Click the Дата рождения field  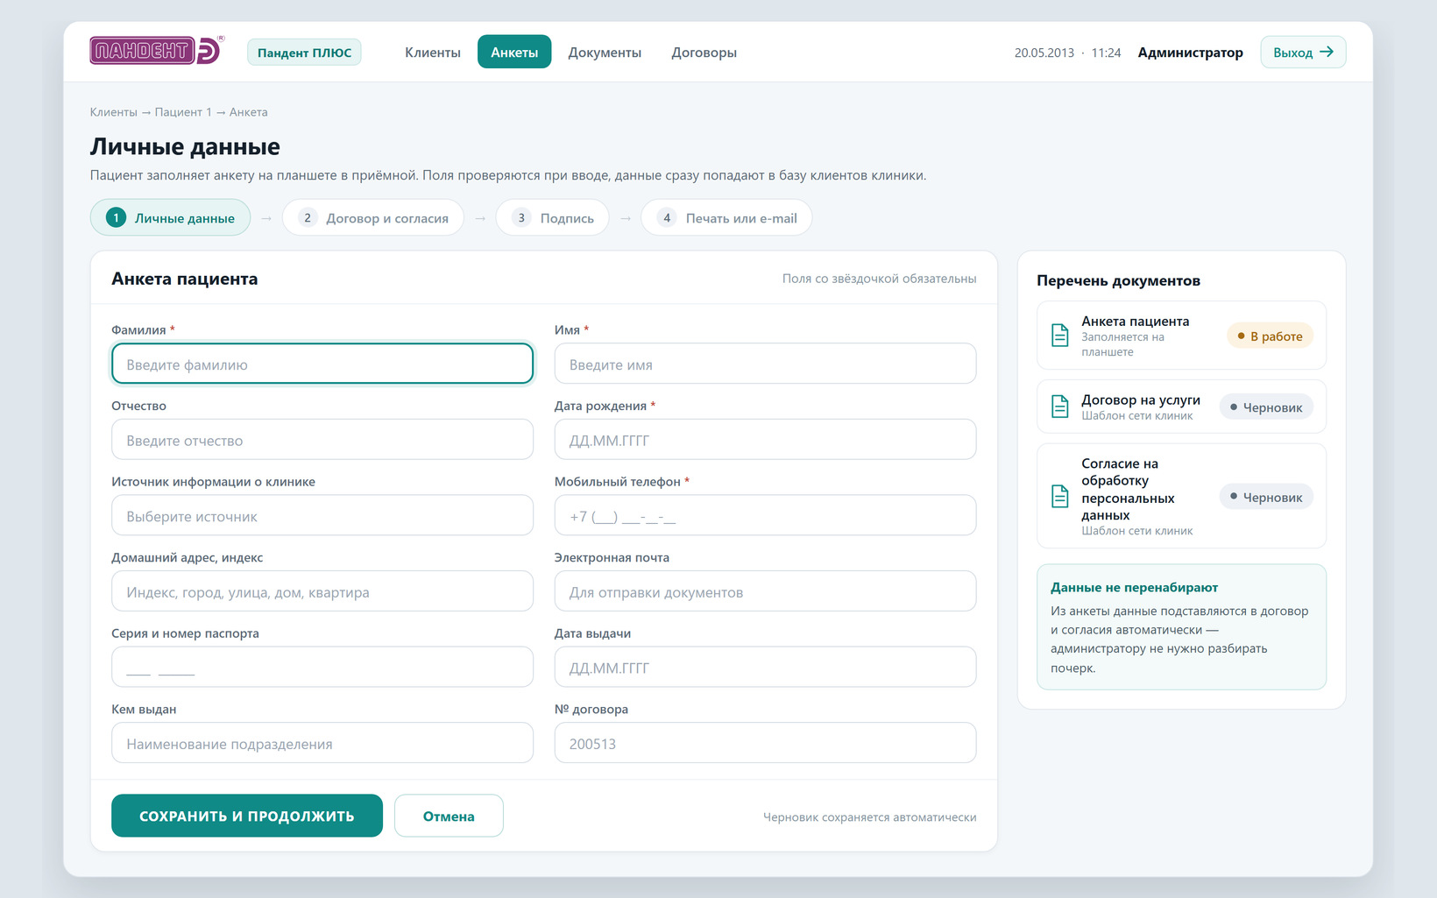coord(765,440)
